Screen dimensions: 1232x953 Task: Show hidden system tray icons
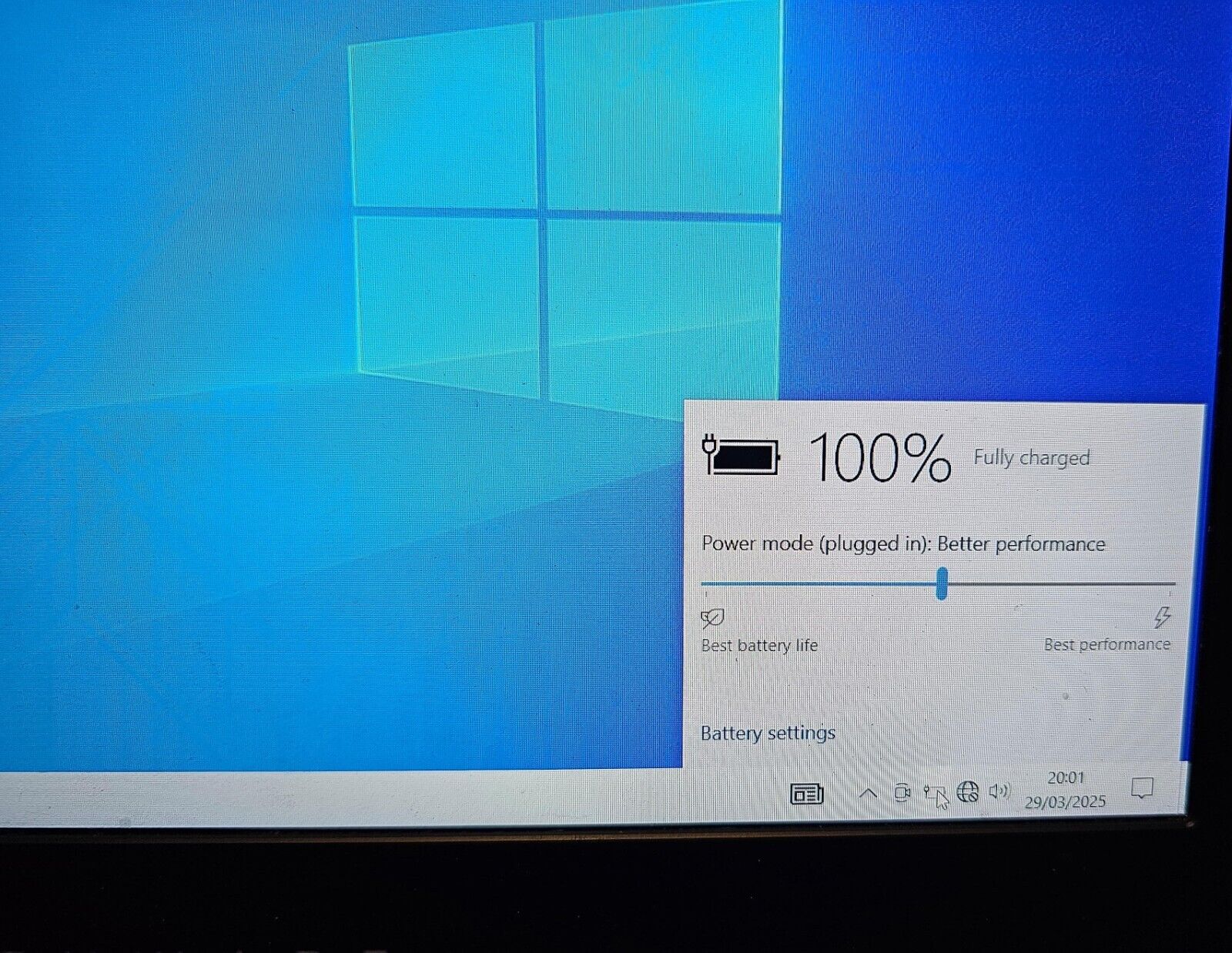pyautogui.click(x=868, y=793)
